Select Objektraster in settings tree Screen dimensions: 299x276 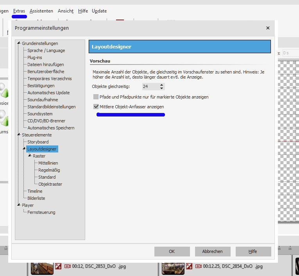tap(50, 184)
